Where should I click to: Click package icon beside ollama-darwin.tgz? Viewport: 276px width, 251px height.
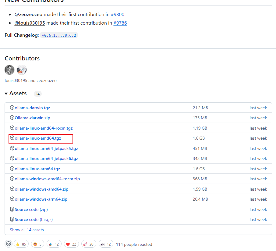12,107
